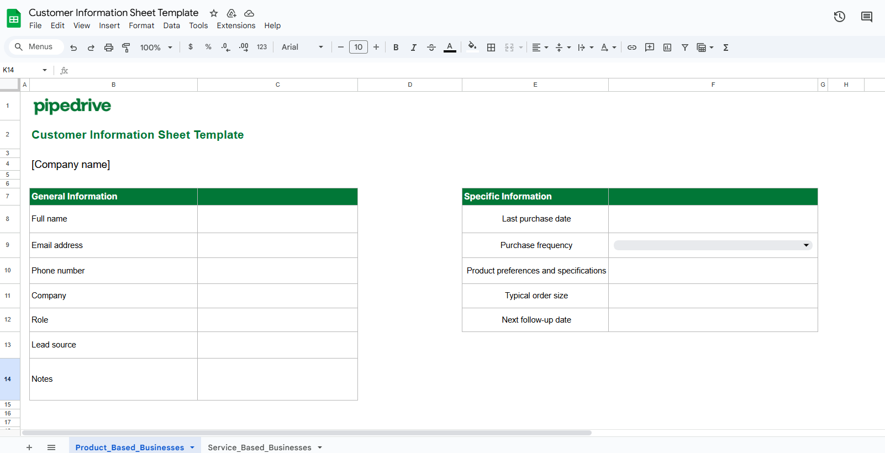
Task: Open the Data menu
Action: (172, 25)
